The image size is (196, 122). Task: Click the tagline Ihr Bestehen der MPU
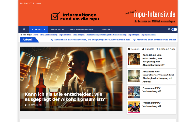[155, 21]
